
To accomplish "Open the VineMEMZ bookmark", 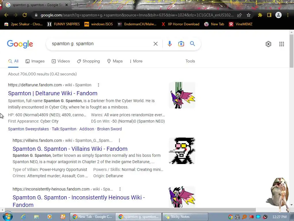I will click(241, 24).
